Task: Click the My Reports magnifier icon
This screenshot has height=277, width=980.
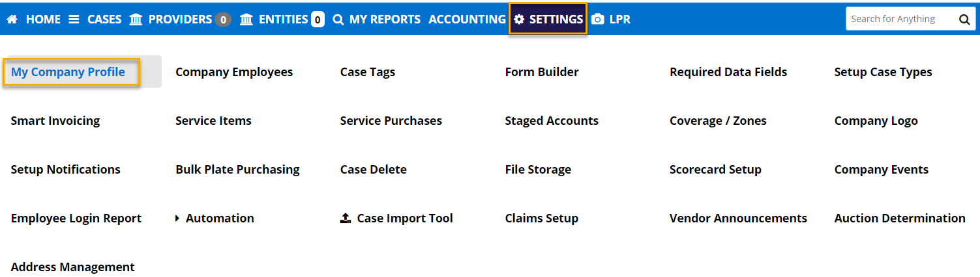Action: [x=338, y=20]
